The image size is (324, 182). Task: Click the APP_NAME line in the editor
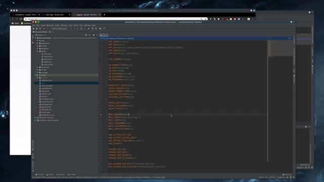pyautogui.click(x=118, y=41)
